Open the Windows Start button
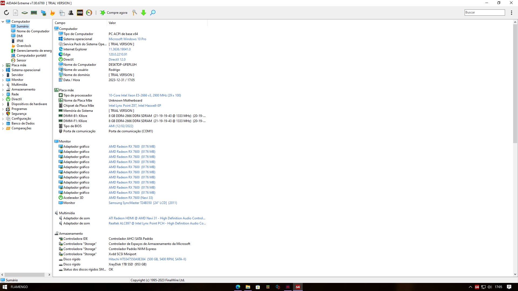 (5, 287)
